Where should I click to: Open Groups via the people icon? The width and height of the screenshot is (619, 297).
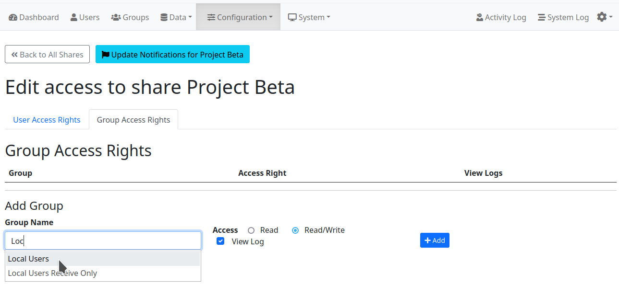(115, 17)
